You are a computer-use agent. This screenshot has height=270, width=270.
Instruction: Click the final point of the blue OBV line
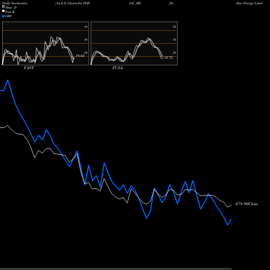tap(231, 219)
